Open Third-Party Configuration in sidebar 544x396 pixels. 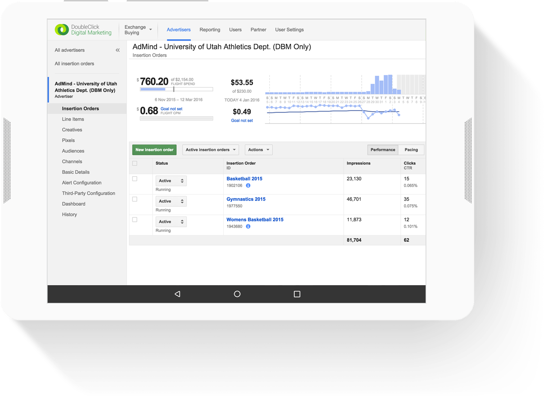pyautogui.click(x=89, y=194)
